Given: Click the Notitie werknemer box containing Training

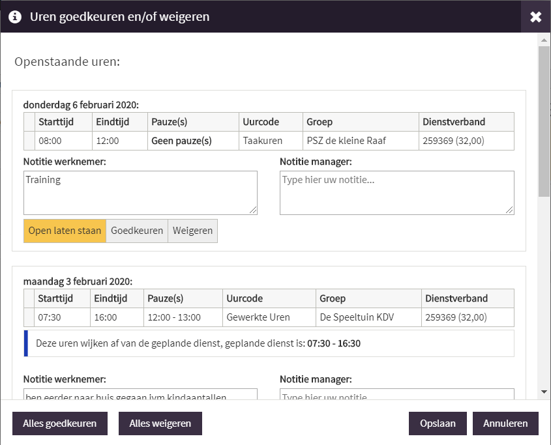Looking at the screenshot, I should (x=140, y=192).
